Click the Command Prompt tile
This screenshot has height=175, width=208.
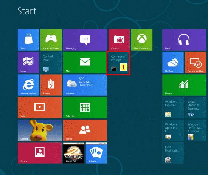118,63
